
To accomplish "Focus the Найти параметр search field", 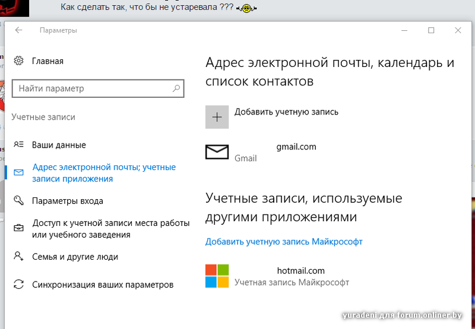I will pyautogui.click(x=98, y=88).
